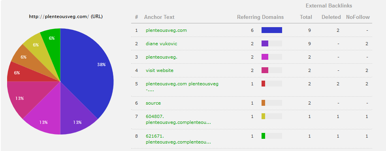Viewport: 386px width, 151px height.
Task: Click the blue referring domains bar
Action: click(272, 30)
